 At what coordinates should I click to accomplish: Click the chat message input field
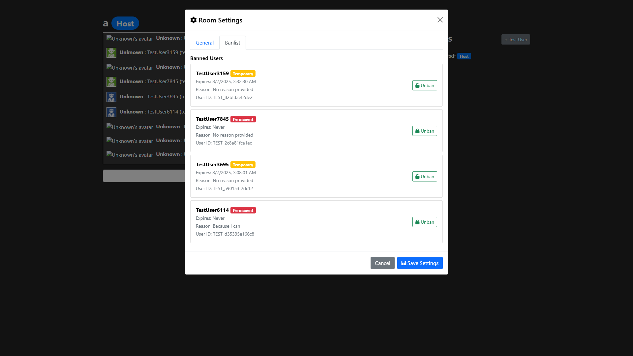click(144, 176)
